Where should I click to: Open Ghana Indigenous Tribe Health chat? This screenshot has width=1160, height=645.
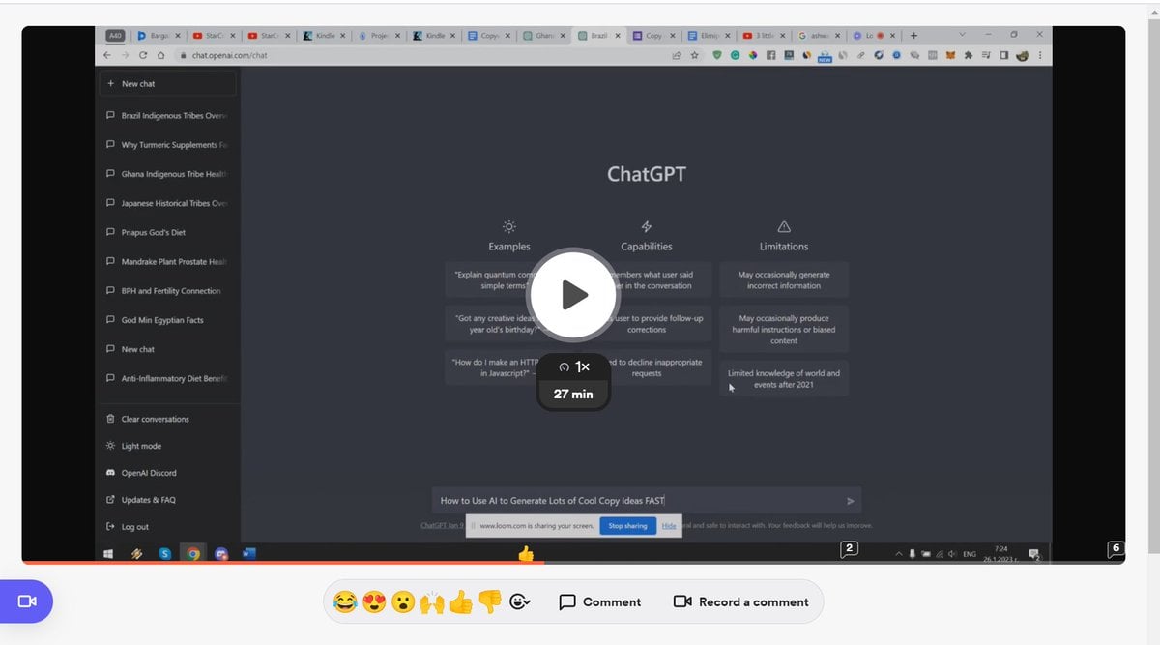click(x=167, y=174)
